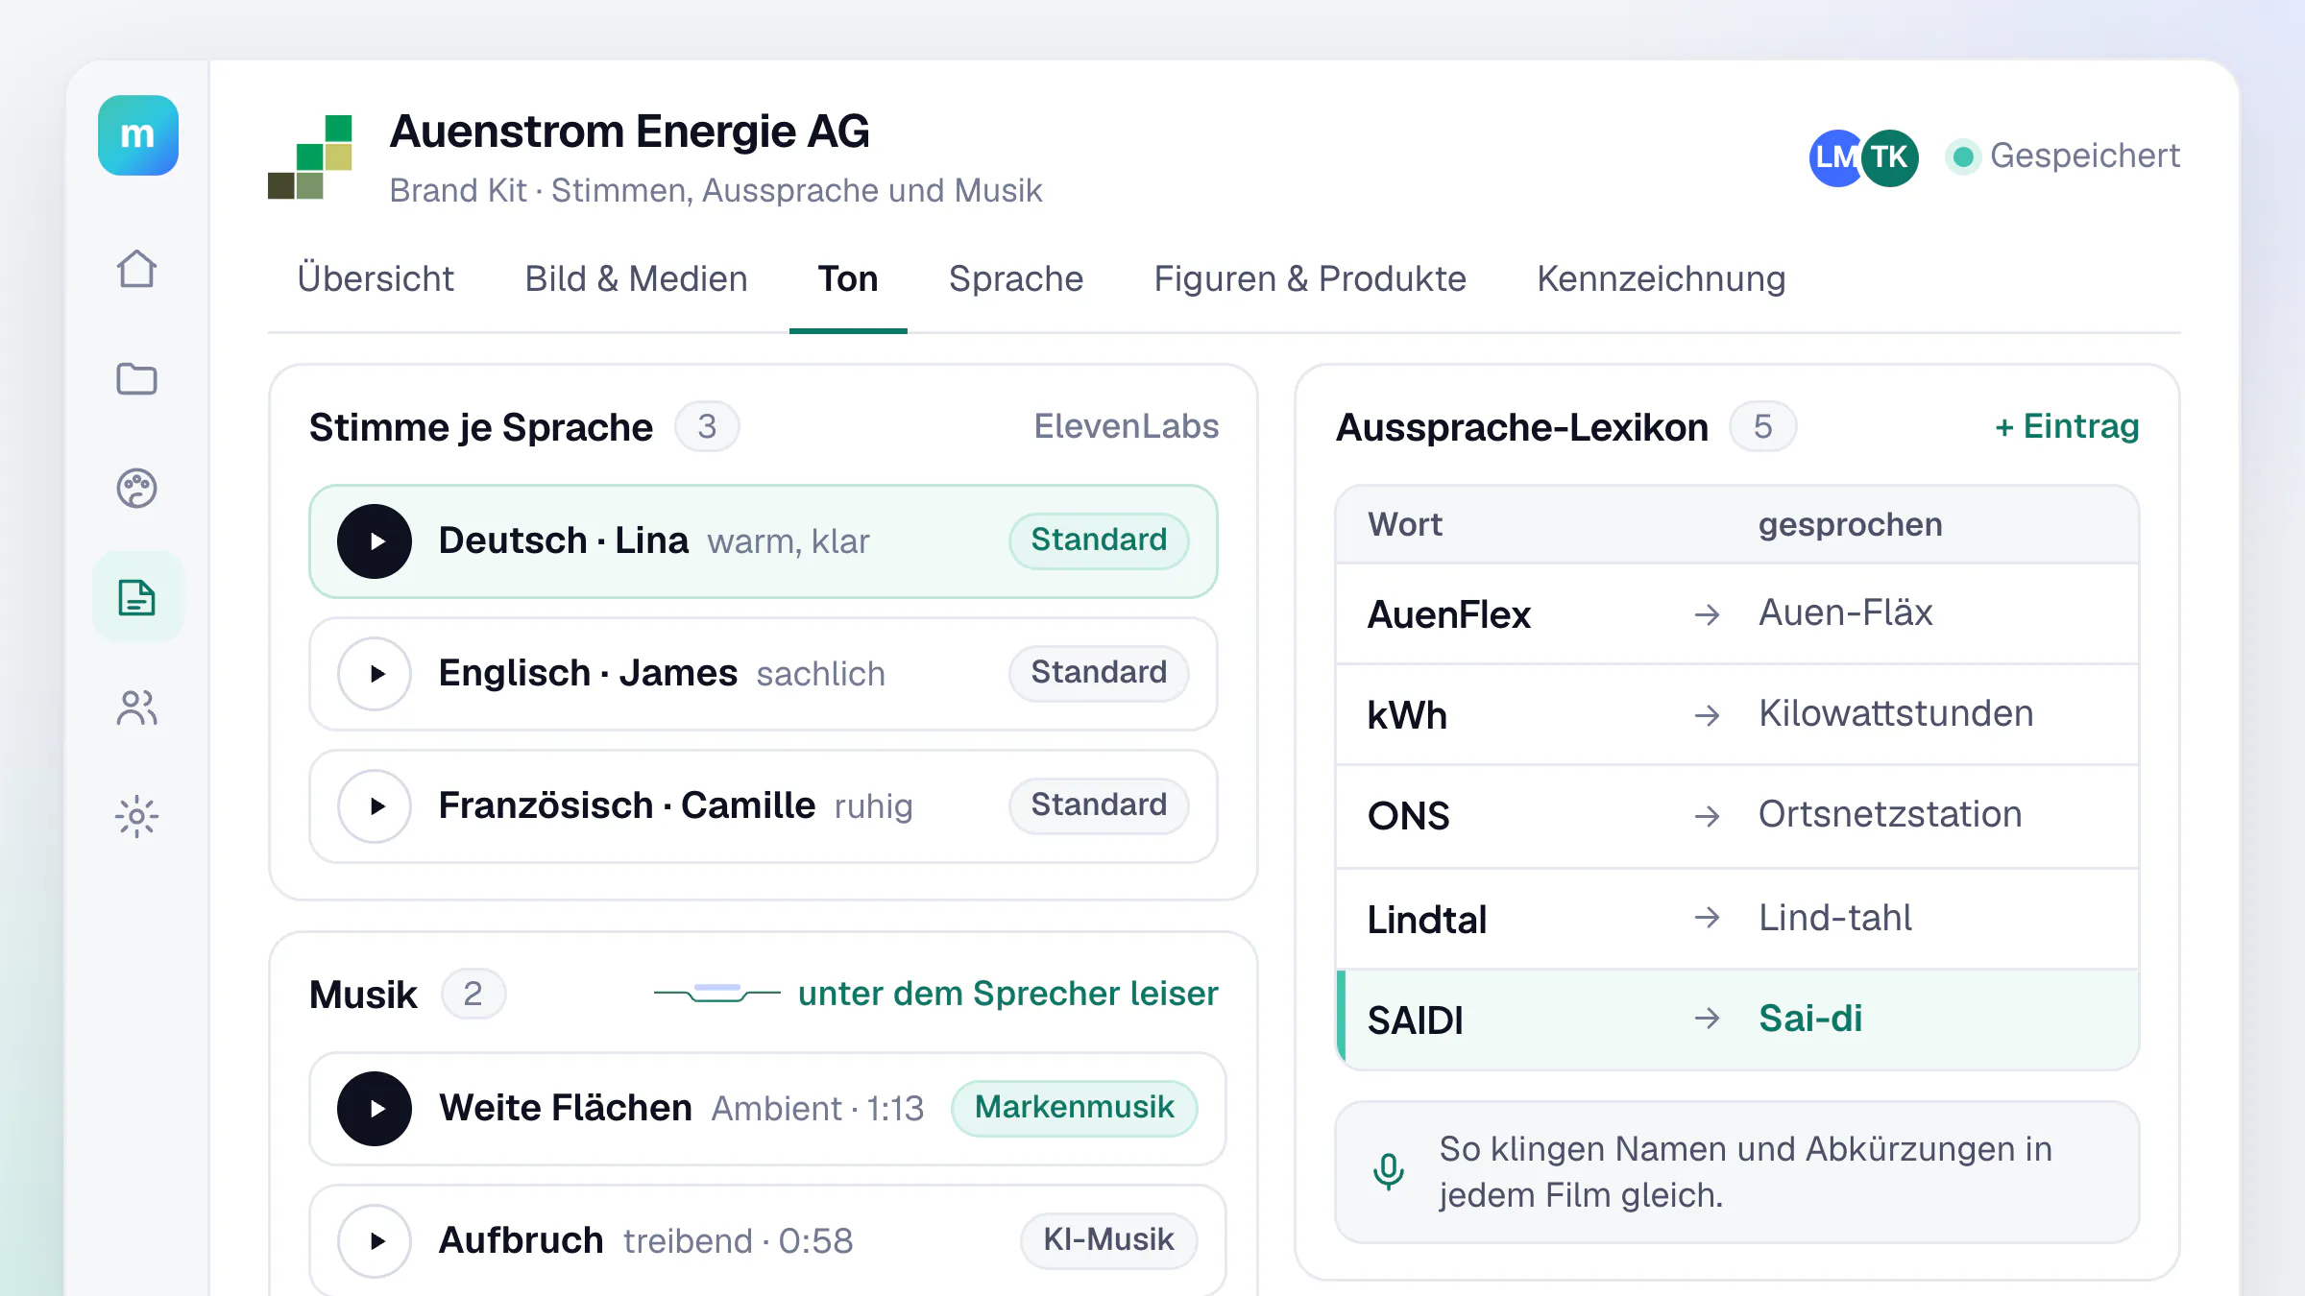Click the 'Kilowattstunden' pronunciation

pyautogui.click(x=1896, y=713)
